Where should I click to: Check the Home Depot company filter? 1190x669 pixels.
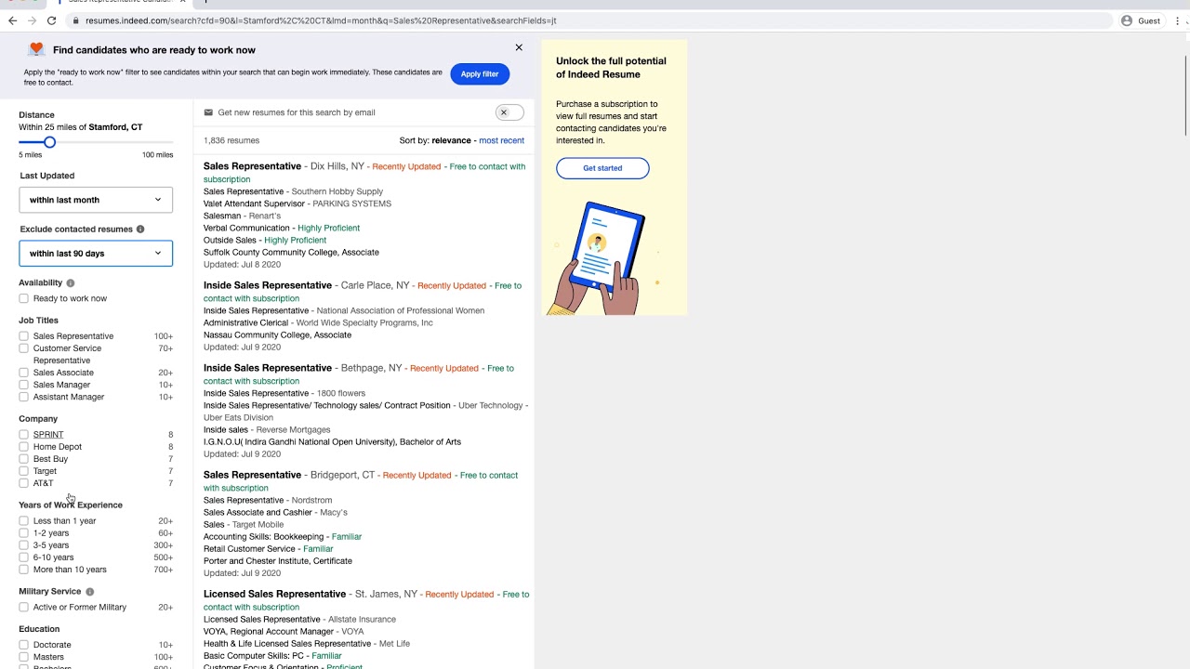pos(23,447)
